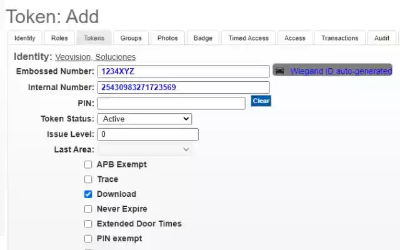The image size is (400, 250).
Task: Open the Token Status dropdown
Action: pyautogui.click(x=144, y=119)
